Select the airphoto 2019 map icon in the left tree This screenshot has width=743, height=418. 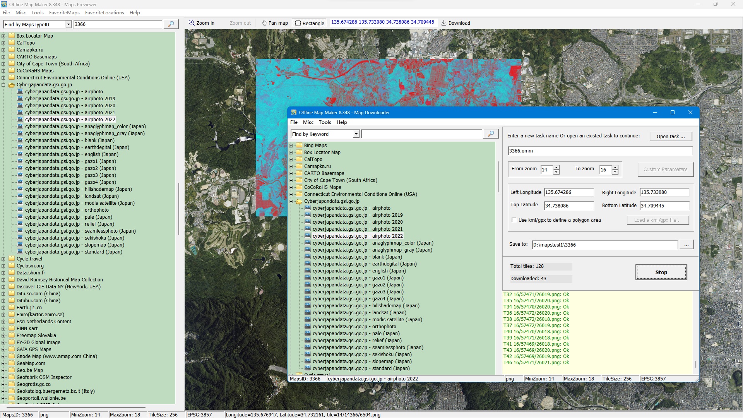20,99
